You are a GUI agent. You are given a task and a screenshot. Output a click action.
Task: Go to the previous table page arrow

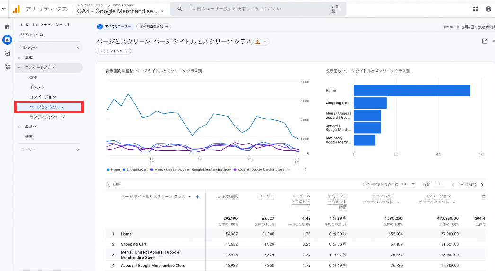[453, 185]
